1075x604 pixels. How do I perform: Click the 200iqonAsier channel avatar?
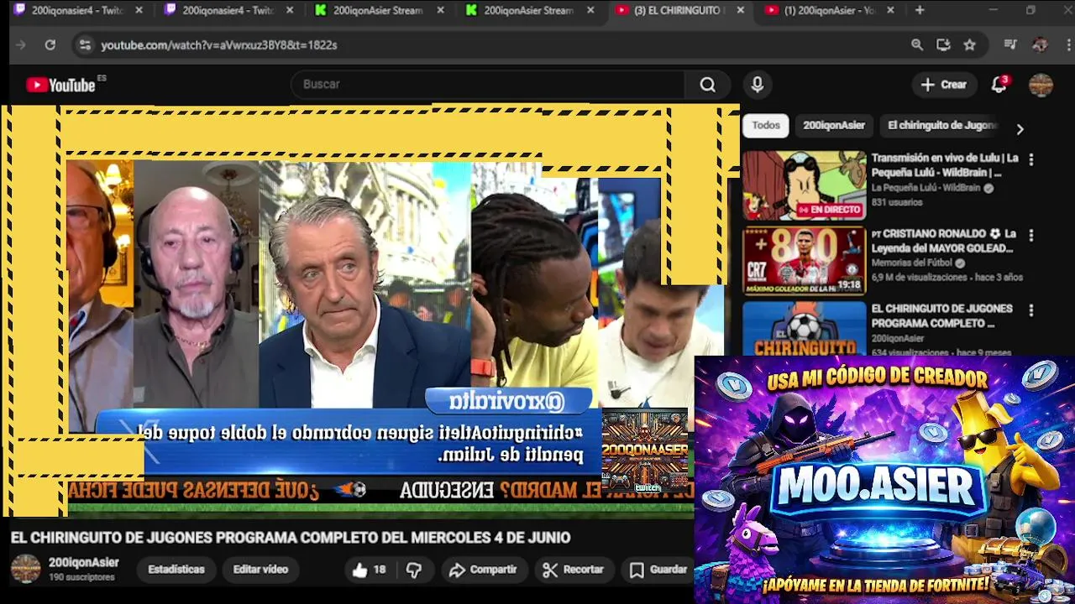click(x=25, y=569)
